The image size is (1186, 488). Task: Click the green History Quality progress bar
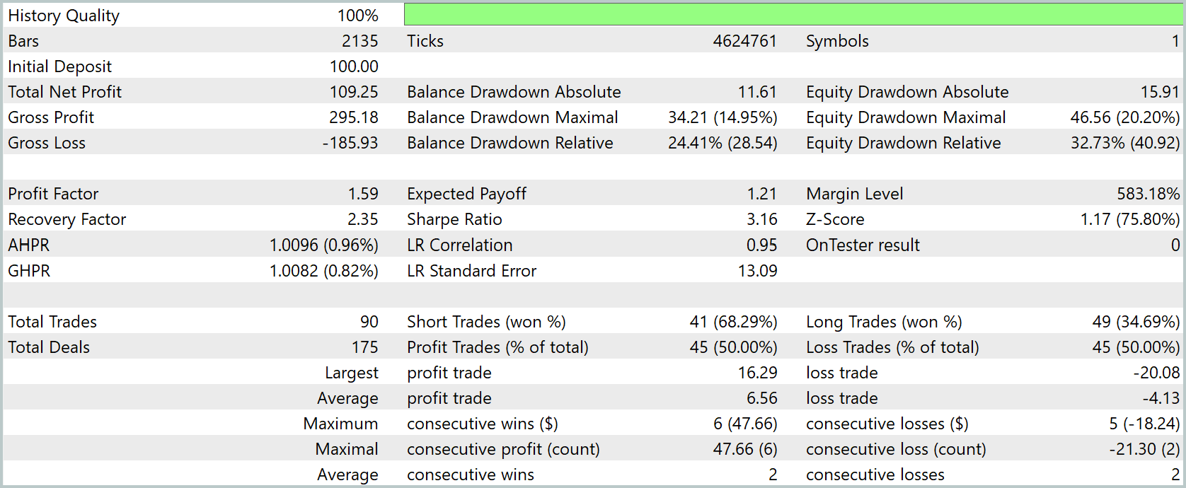[x=793, y=15]
